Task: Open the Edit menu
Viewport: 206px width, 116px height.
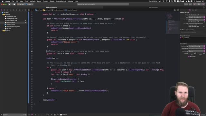Action: coord(17,1)
